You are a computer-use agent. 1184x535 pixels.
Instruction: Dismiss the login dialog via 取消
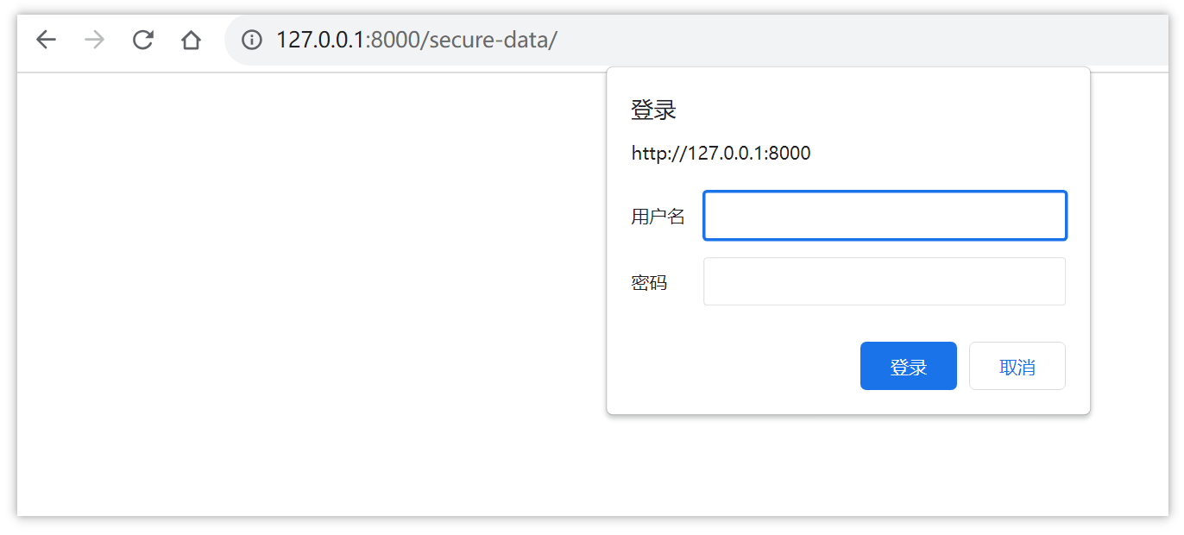(1017, 366)
